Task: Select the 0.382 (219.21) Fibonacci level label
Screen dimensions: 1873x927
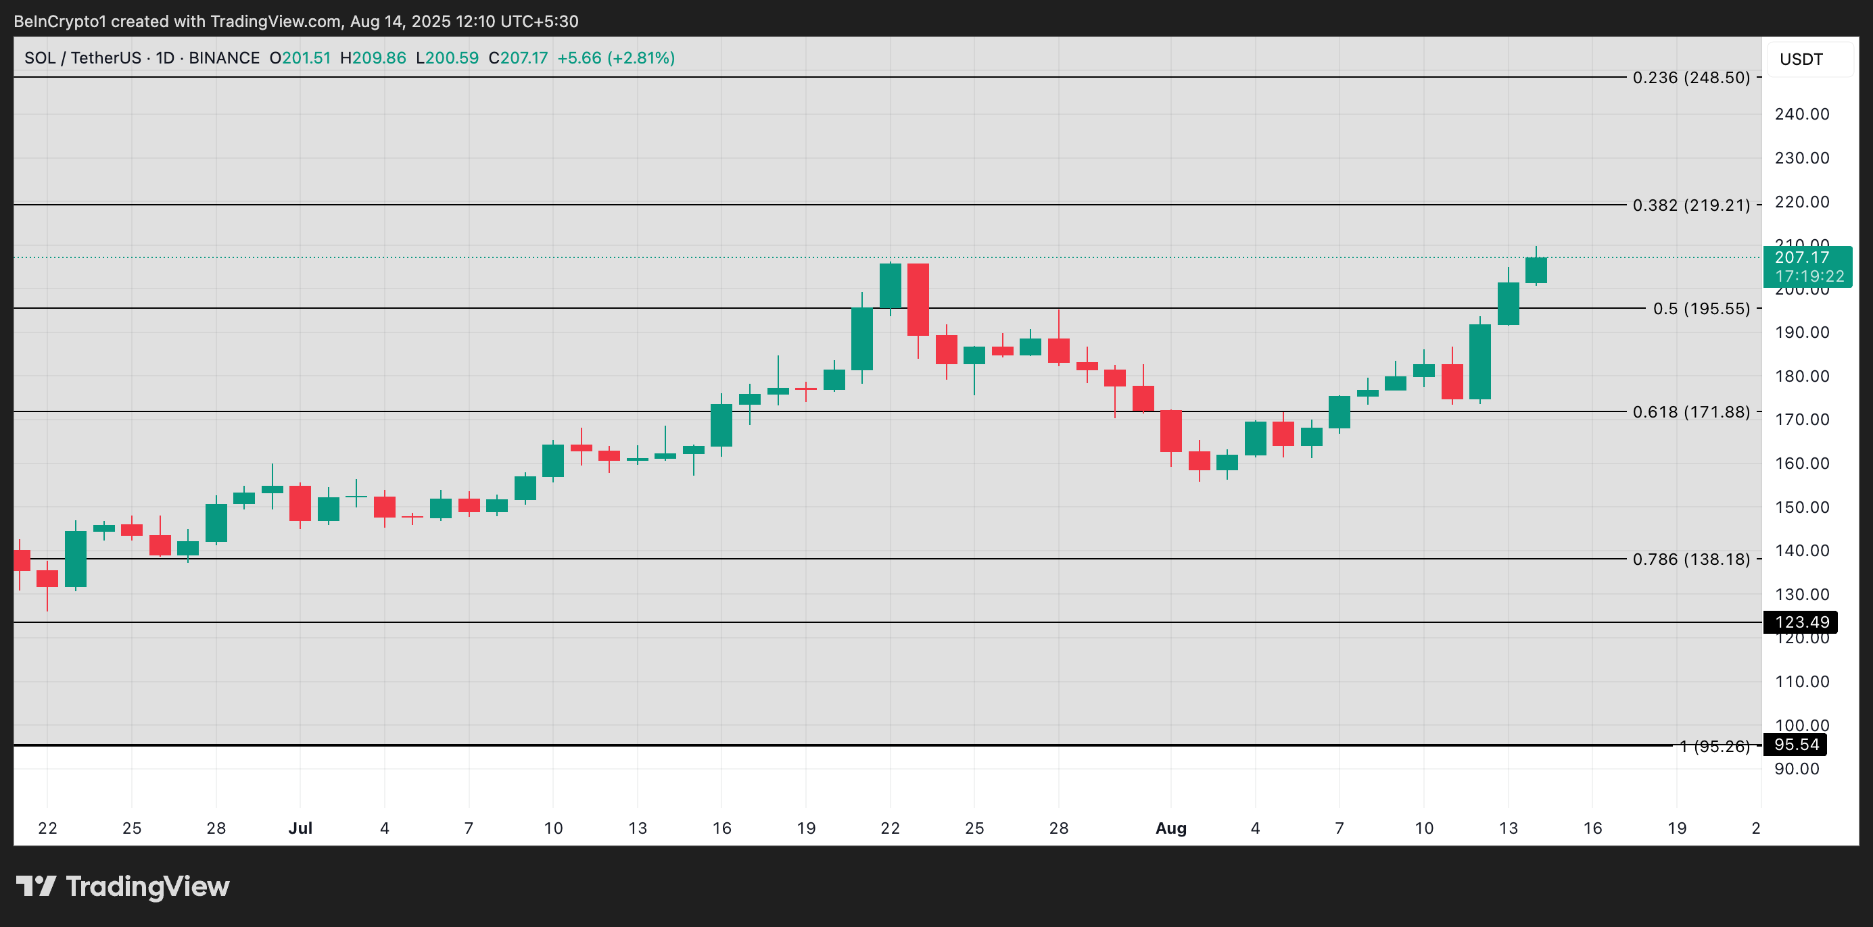Action: tap(1690, 205)
